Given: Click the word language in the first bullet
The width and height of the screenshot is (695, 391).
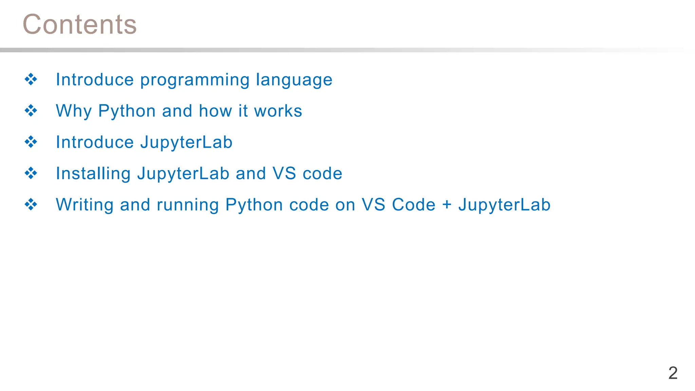Looking at the screenshot, I should [x=294, y=80].
